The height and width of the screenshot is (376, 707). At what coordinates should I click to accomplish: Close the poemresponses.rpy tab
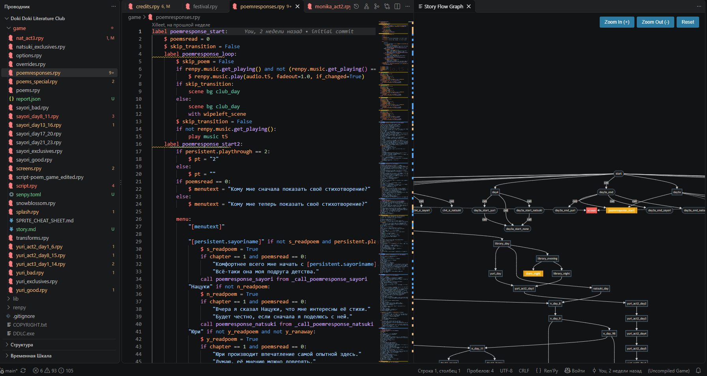coord(297,6)
